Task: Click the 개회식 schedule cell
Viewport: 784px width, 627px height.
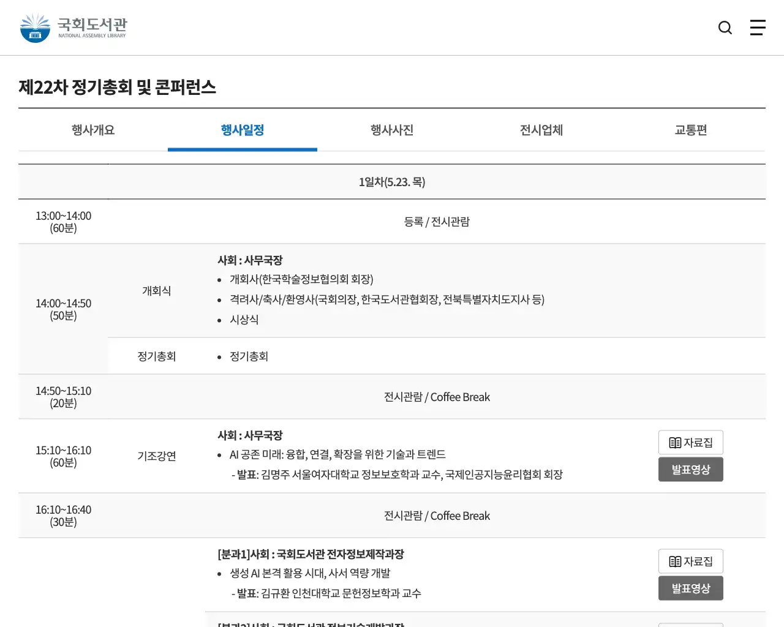Action: point(157,290)
